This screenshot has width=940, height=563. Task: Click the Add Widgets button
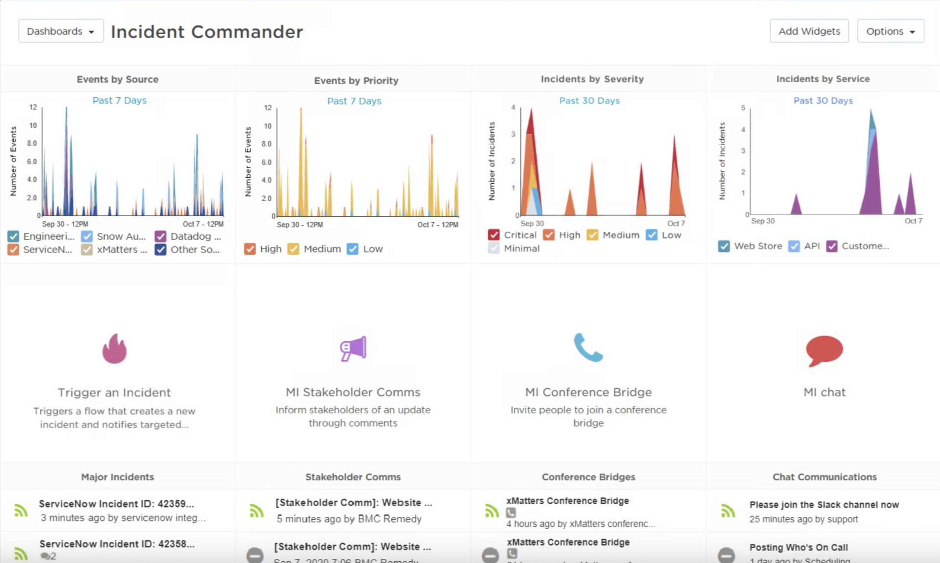pos(809,31)
